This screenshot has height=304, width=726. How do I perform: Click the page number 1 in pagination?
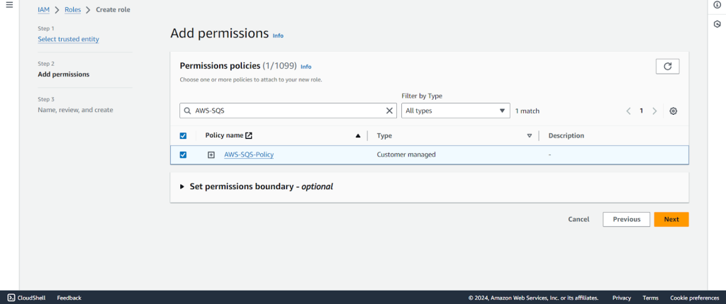click(x=641, y=111)
